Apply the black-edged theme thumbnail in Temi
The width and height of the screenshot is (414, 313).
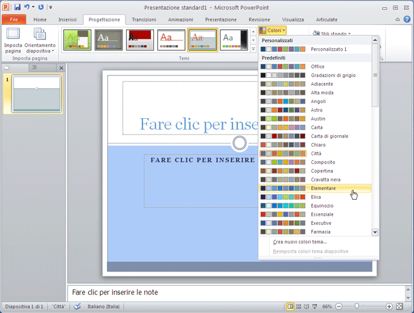pyautogui.click(x=234, y=40)
